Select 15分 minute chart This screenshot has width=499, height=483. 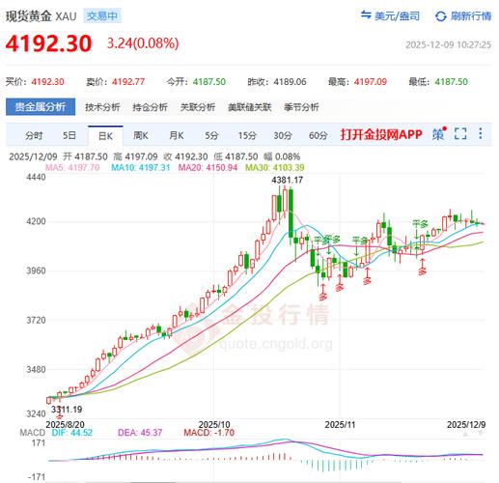point(247,135)
